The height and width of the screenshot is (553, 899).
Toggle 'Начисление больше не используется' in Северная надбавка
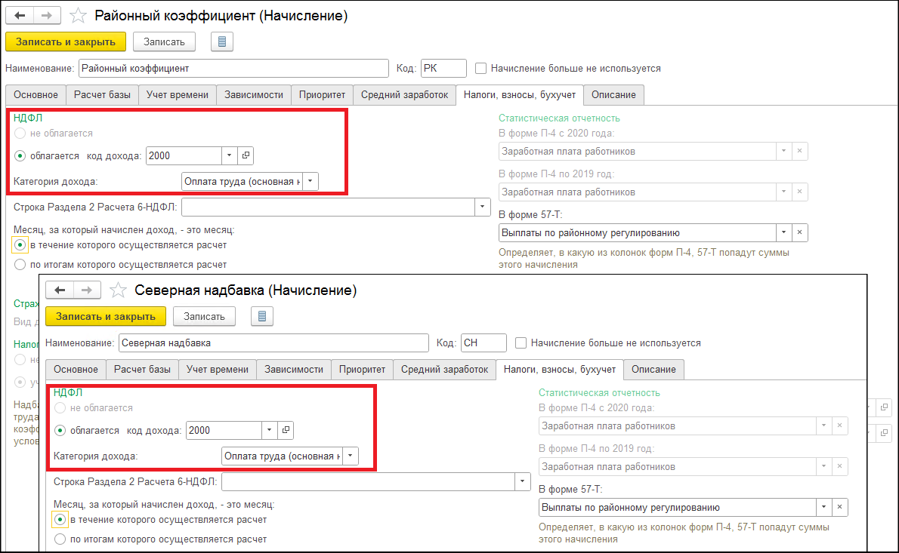coord(521,343)
